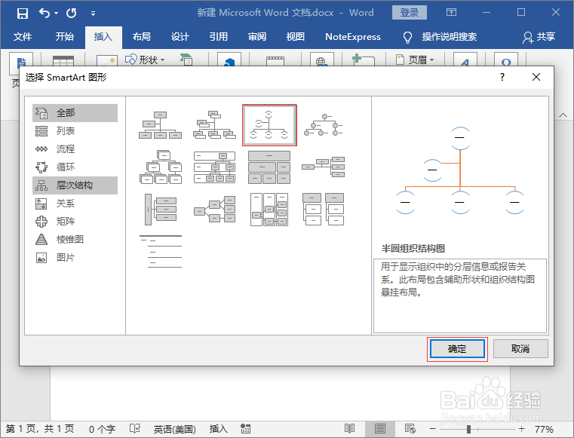The height and width of the screenshot is (438, 574).
Task: Open the 页眉 header dropdown
Action: 415,60
